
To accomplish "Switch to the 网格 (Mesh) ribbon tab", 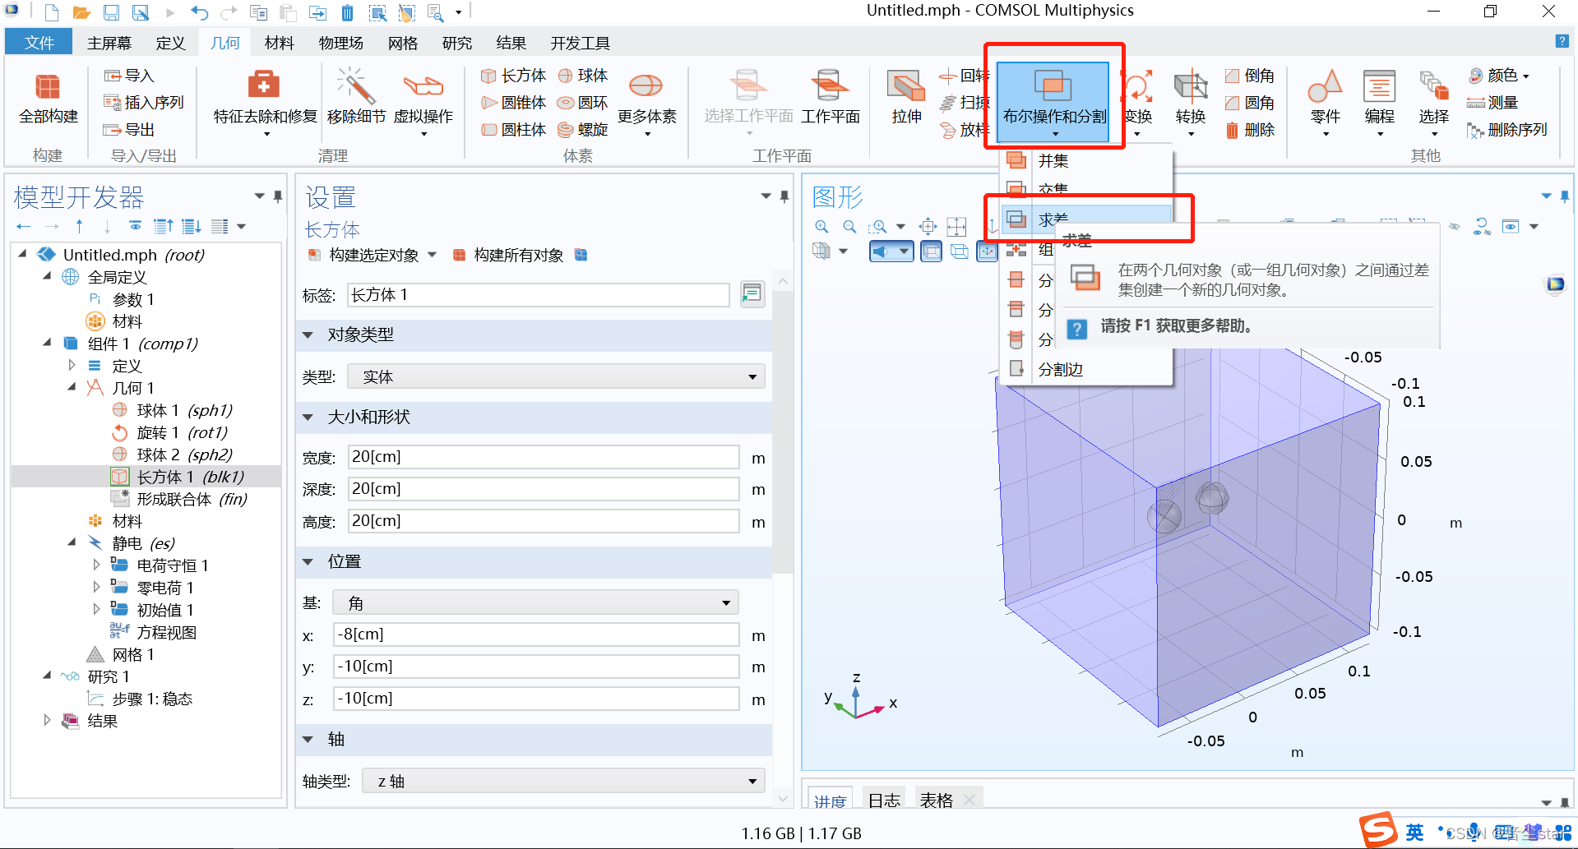I will [x=403, y=43].
